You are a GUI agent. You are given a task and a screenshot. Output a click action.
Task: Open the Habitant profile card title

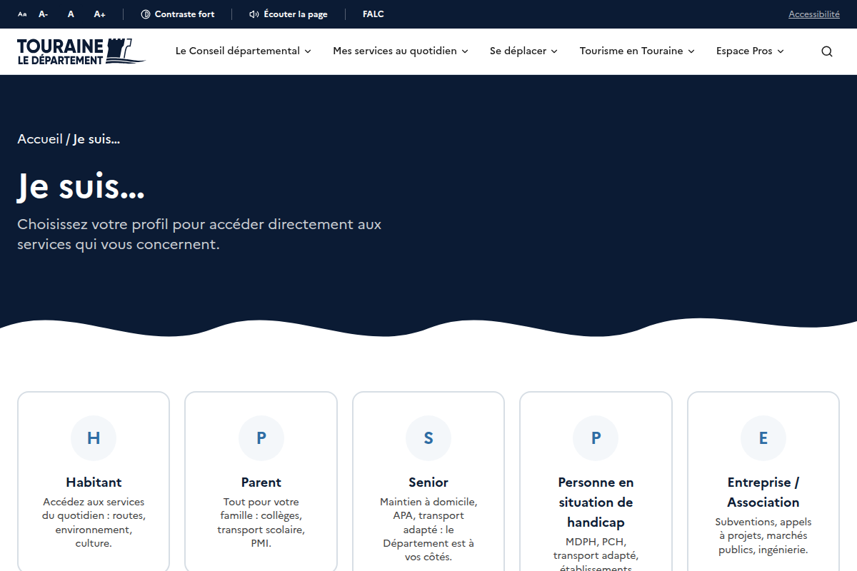[x=94, y=482]
